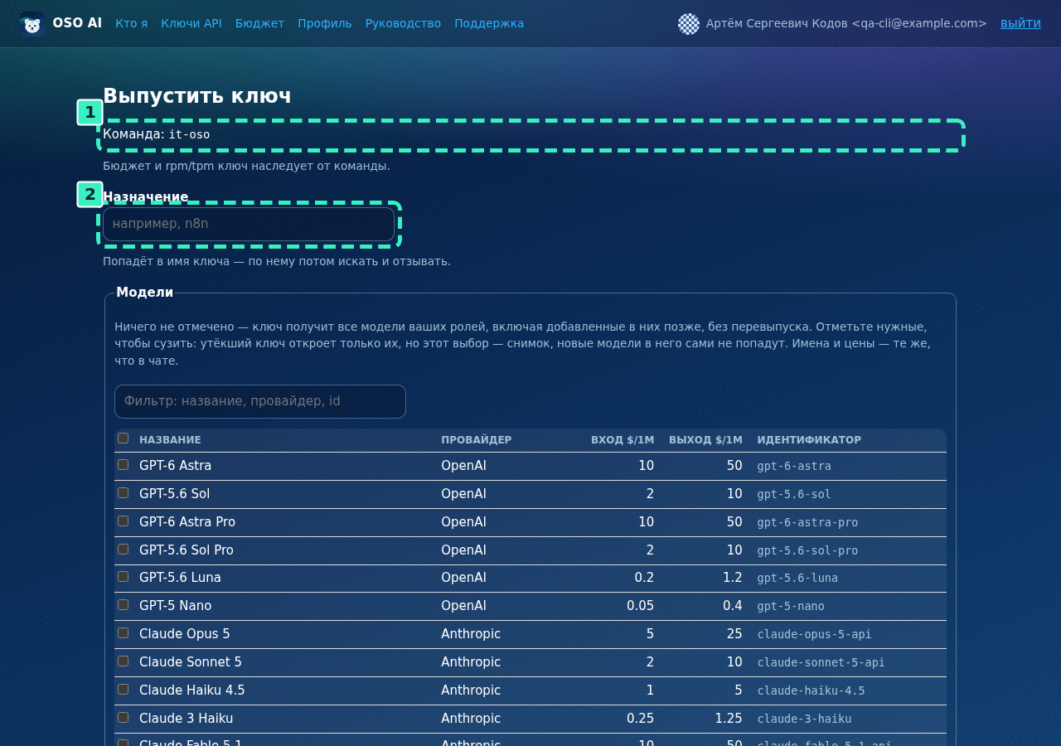Go to Ключи API page
This screenshot has width=1061, height=746.
[x=191, y=23]
